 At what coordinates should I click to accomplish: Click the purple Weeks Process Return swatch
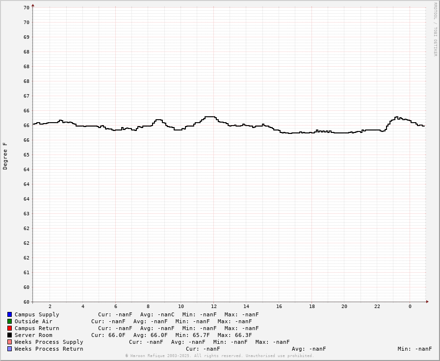[x=9, y=349]
